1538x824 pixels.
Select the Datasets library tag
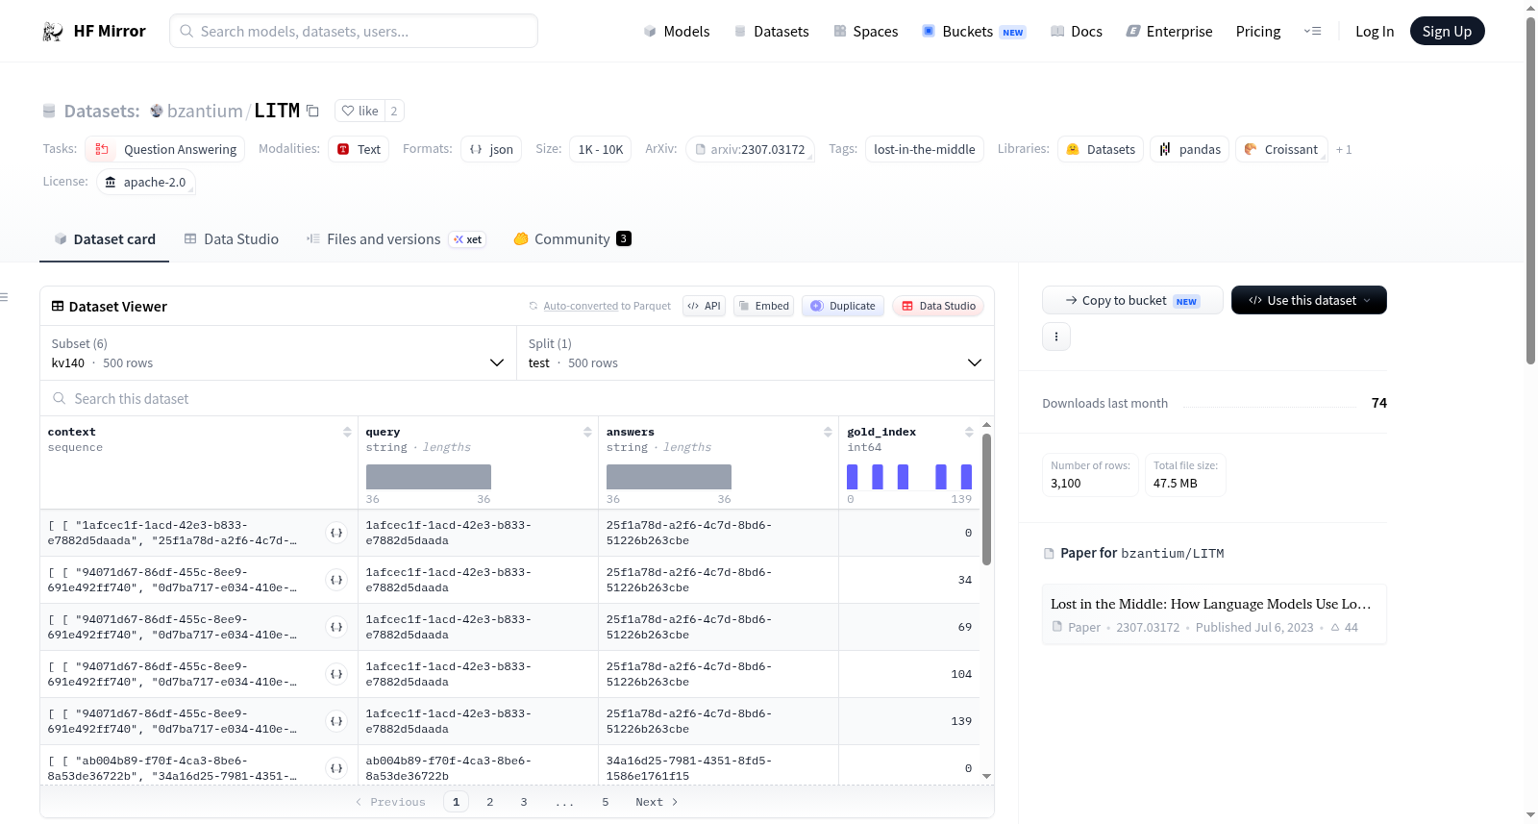tap(1101, 149)
